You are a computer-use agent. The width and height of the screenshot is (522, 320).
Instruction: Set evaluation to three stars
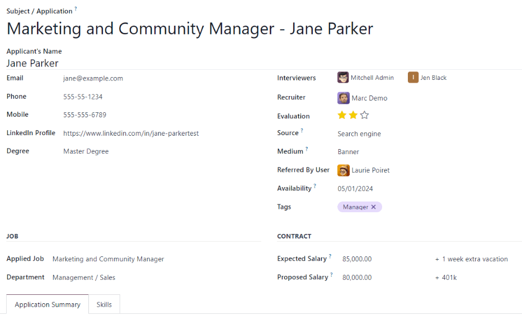[x=365, y=116]
